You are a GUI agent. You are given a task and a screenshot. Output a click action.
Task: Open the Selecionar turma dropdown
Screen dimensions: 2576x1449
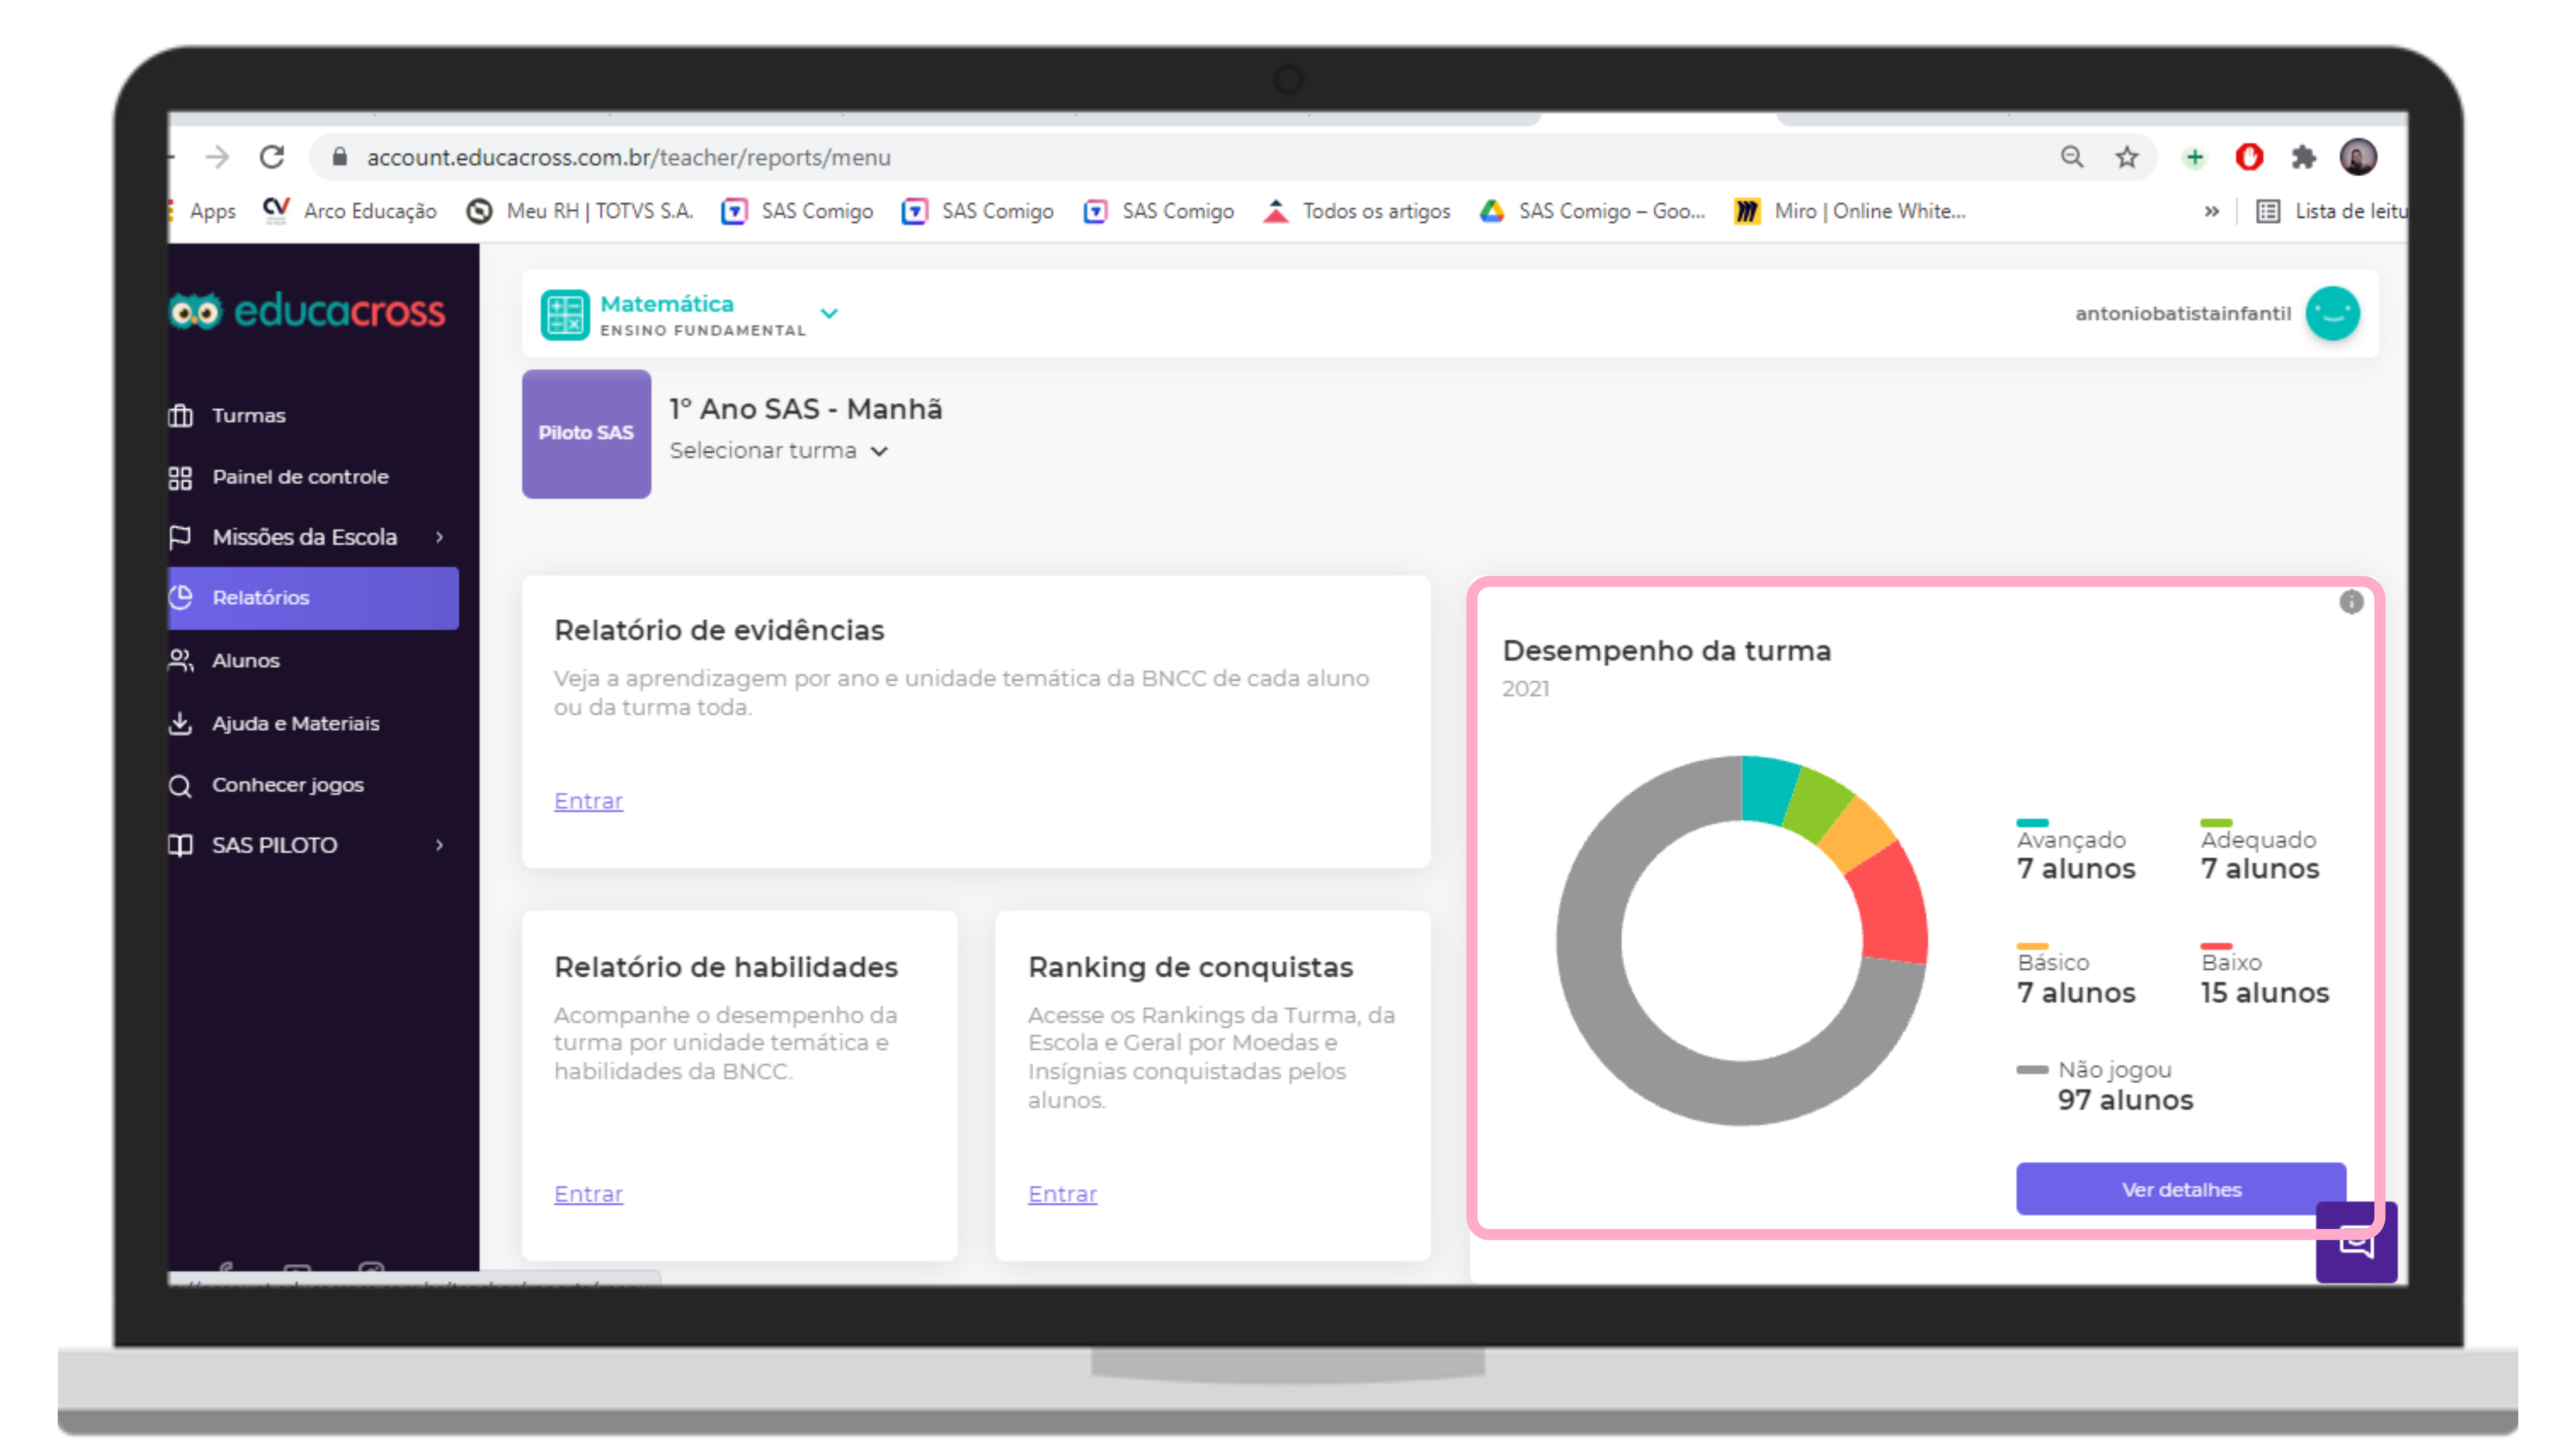(x=779, y=451)
